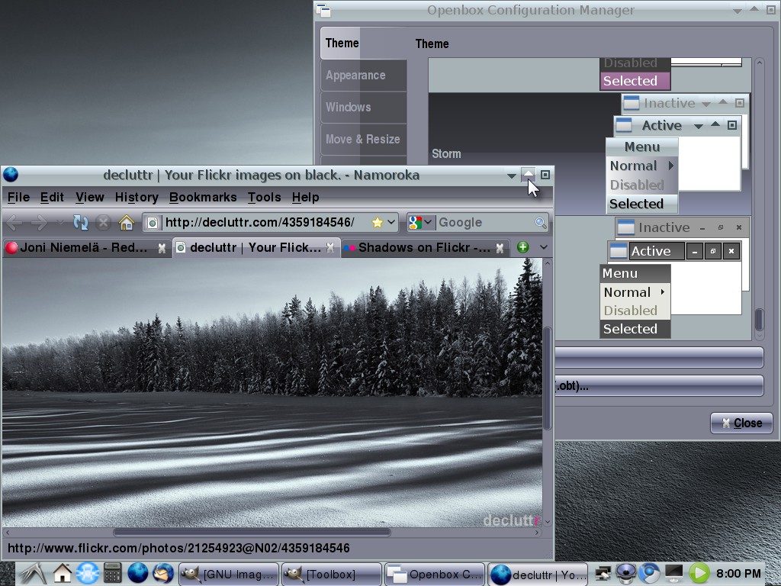Open the file manager home icon in panel
The width and height of the screenshot is (781, 586).
tap(63, 573)
